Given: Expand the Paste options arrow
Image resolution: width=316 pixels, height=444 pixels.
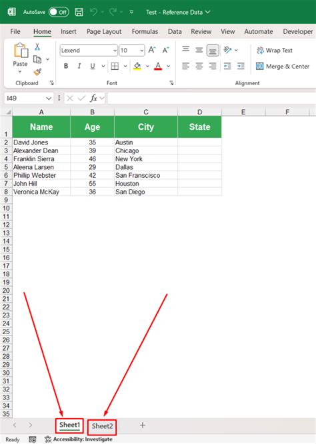Looking at the screenshot, I should coord(20,72).
